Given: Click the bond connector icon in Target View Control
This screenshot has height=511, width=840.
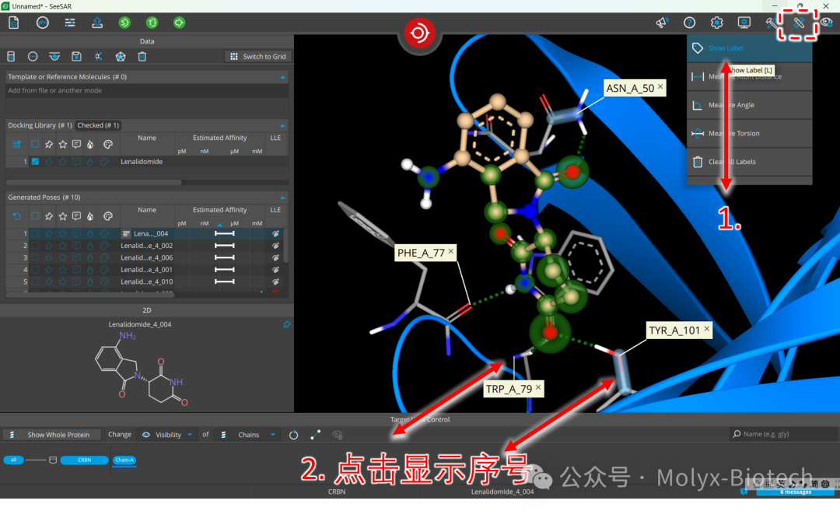Looking at the screenshot, I should (316, 435).
